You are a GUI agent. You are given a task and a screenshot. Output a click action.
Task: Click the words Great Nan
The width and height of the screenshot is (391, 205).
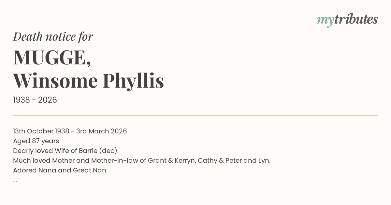90,170
